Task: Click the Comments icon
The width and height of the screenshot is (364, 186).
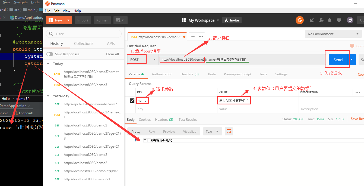Action: pos(352,46)
